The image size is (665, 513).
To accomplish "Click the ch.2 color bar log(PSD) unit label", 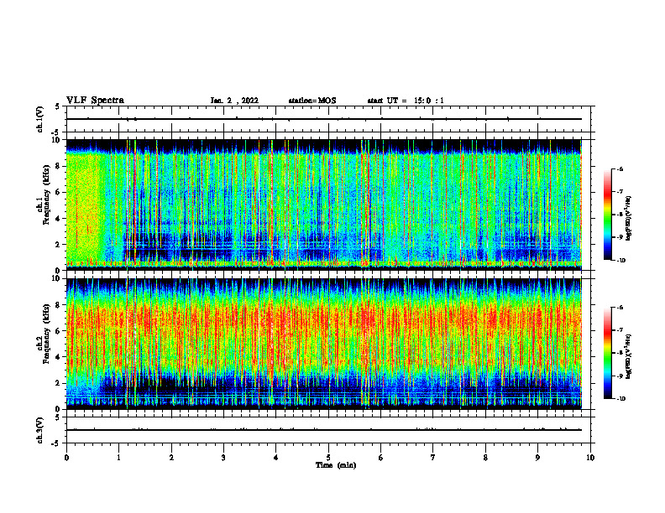I will click(x=628, y=357).
